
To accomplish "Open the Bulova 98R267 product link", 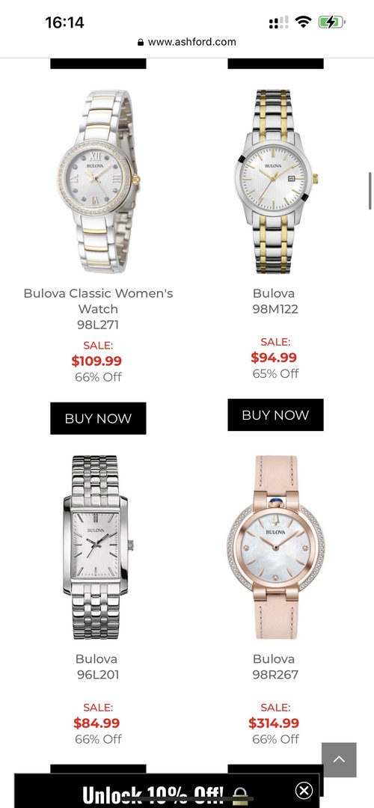I will tap(275, 667).
